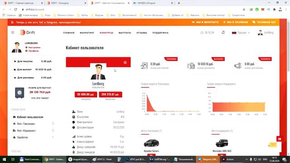Open the Игры bookmarks folder

coord(45,15)
